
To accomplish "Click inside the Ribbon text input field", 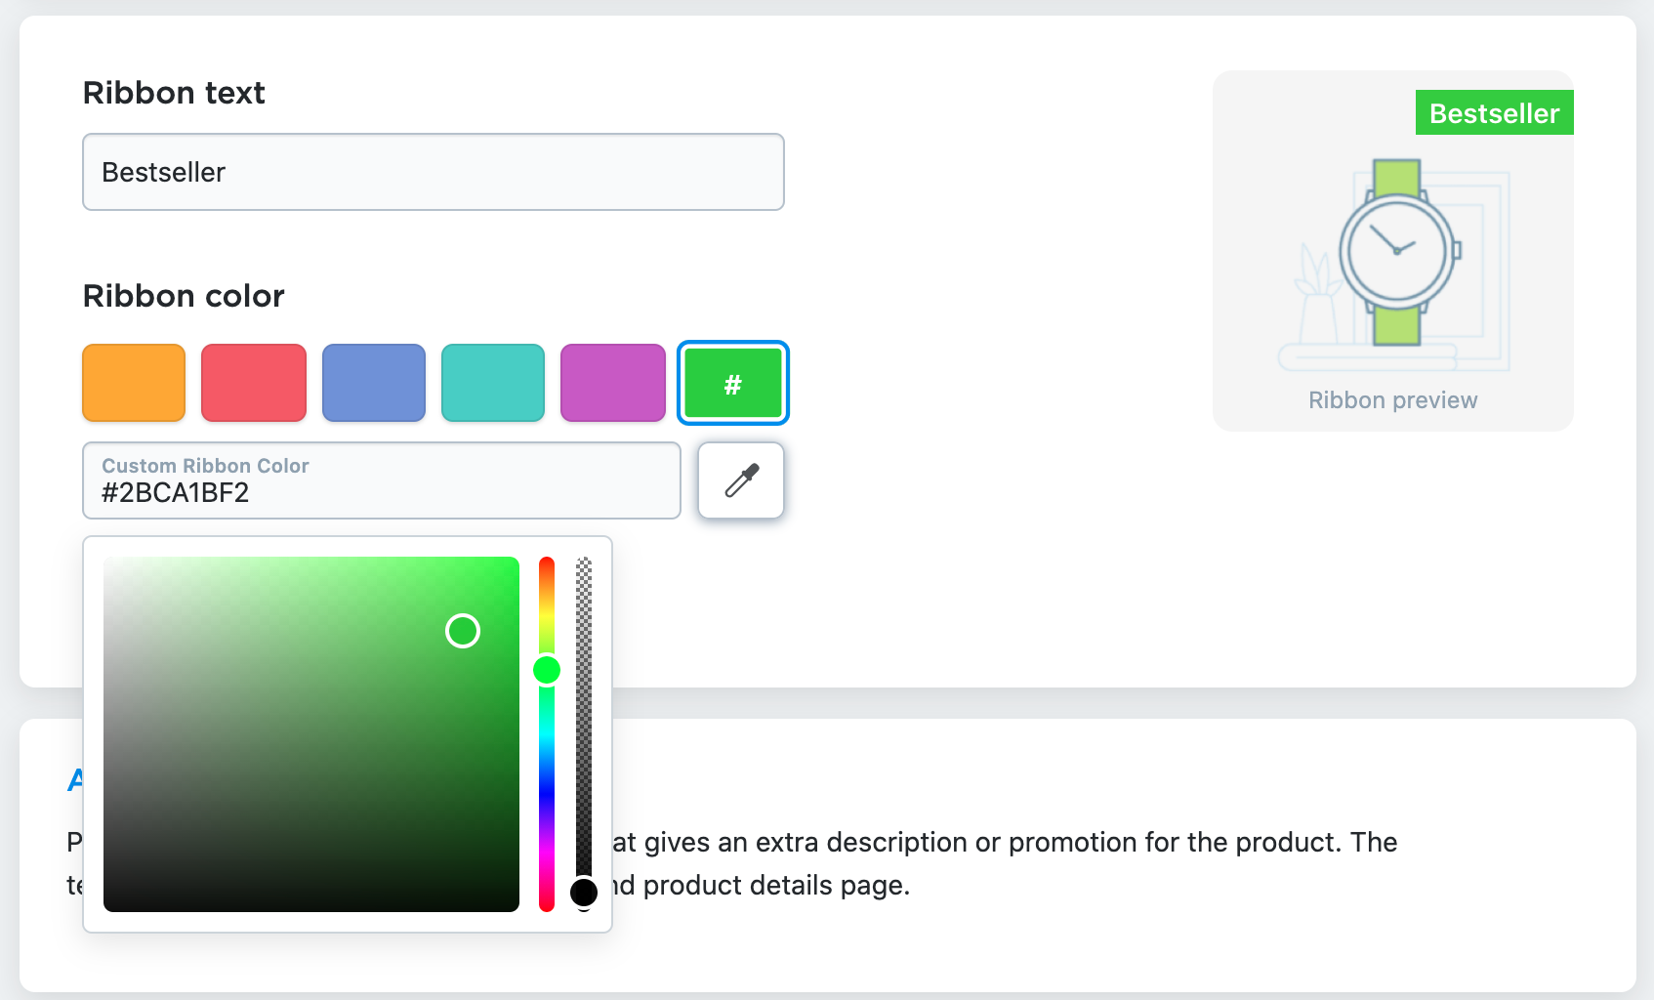I will click(433, 172).
